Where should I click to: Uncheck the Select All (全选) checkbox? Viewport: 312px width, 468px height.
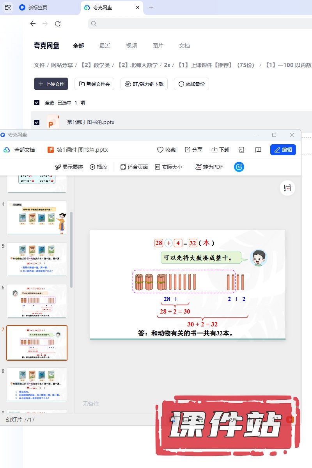pyautogui.click(x=37, y=103)
